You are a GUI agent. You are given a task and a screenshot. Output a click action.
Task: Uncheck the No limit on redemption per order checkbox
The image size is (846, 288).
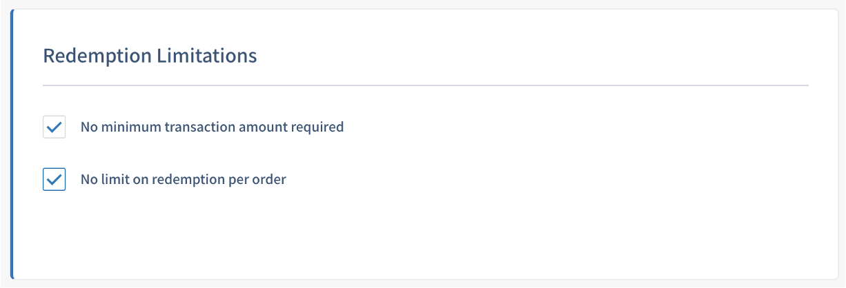click(54, 180)
